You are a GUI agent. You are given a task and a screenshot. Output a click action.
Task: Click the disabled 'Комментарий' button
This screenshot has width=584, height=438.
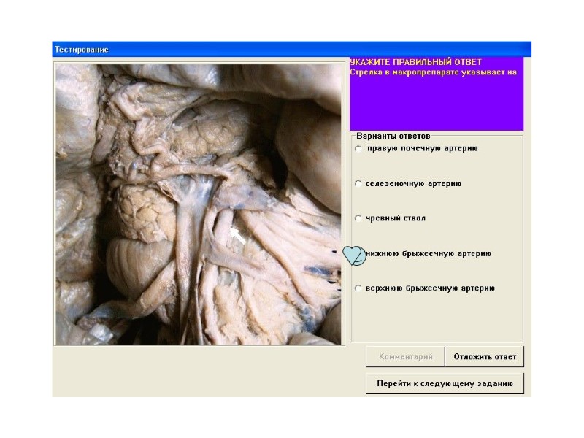405,356
